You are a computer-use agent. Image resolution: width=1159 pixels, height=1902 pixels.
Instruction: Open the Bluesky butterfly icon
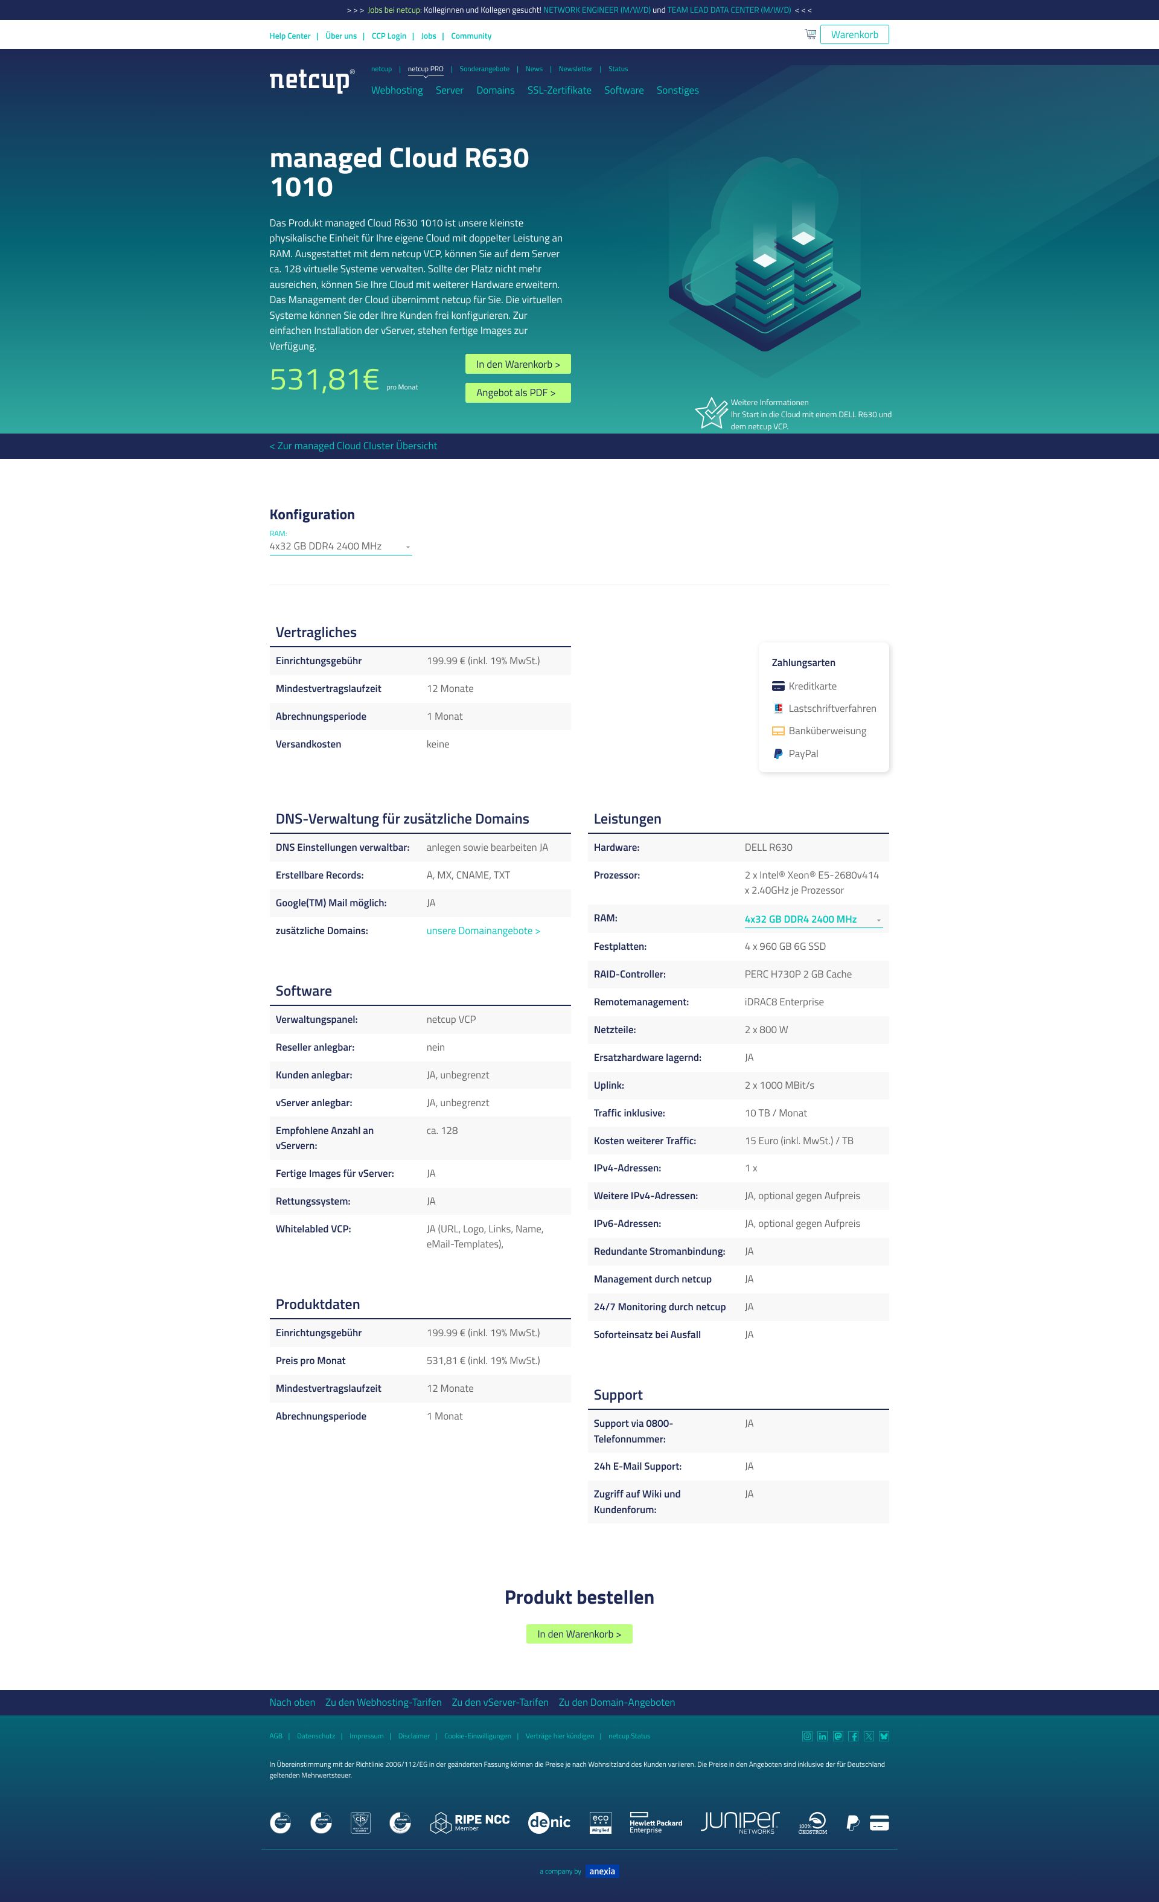click(x=884, y=1736)
